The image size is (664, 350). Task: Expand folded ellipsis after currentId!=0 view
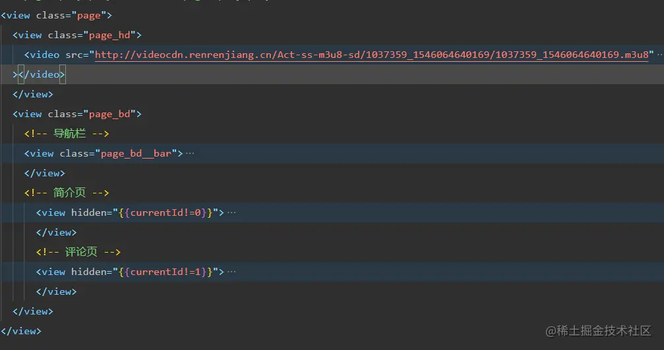tap(231, 213)
